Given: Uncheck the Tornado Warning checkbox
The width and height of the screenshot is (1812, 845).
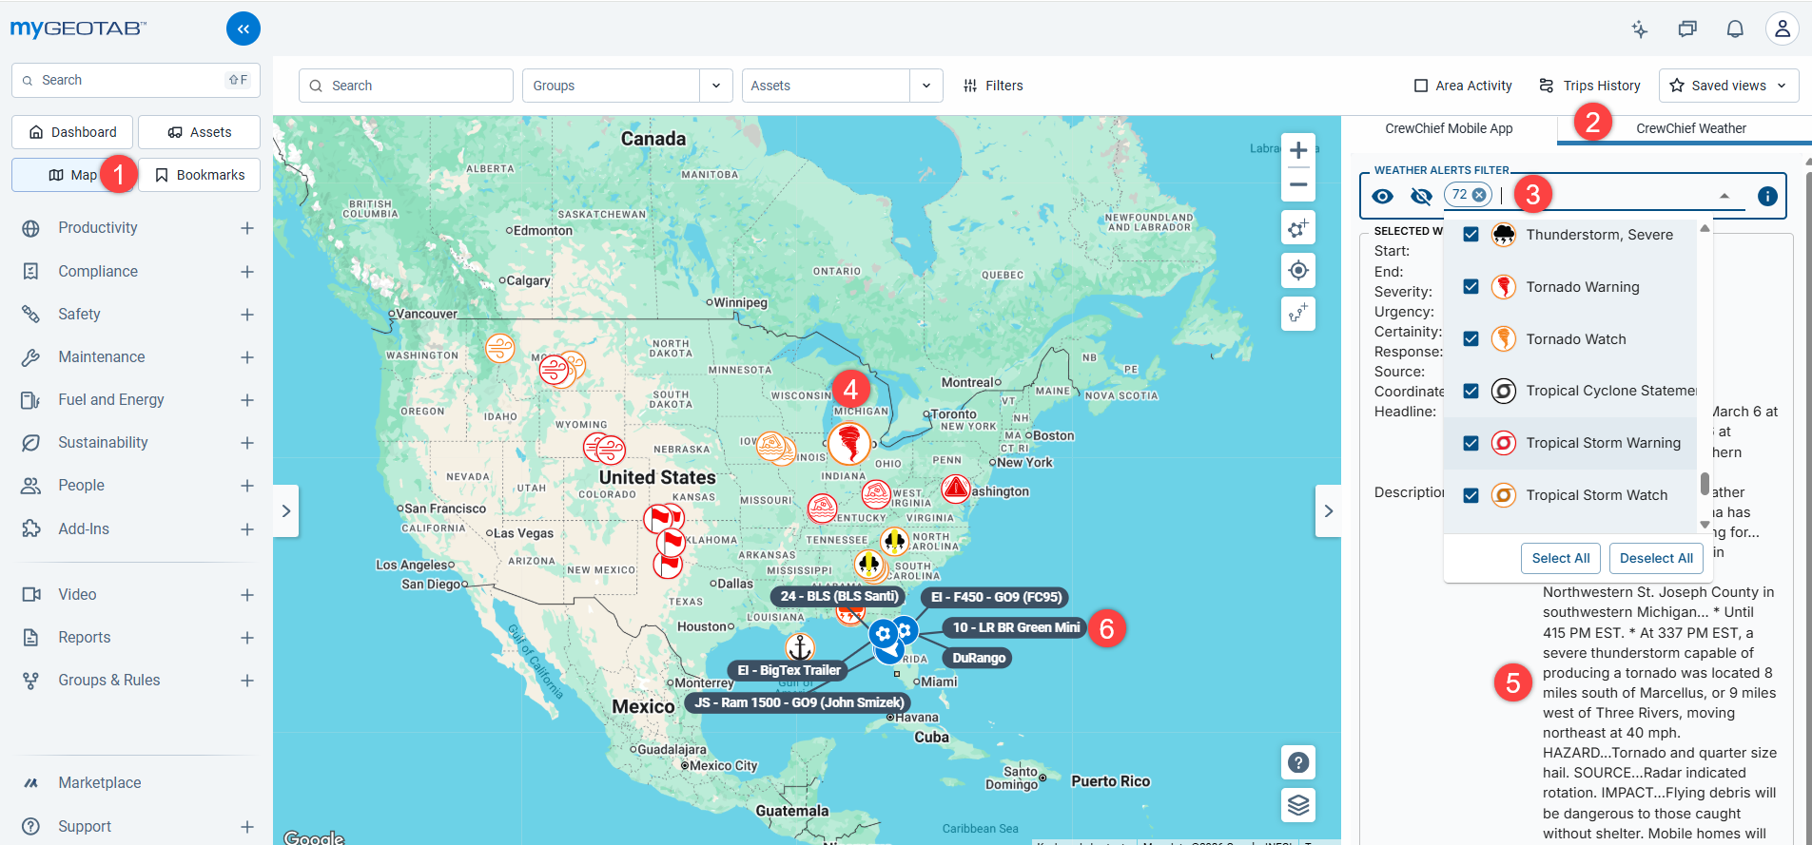Looking at the screenshot, I should (x=1471, y=286).
